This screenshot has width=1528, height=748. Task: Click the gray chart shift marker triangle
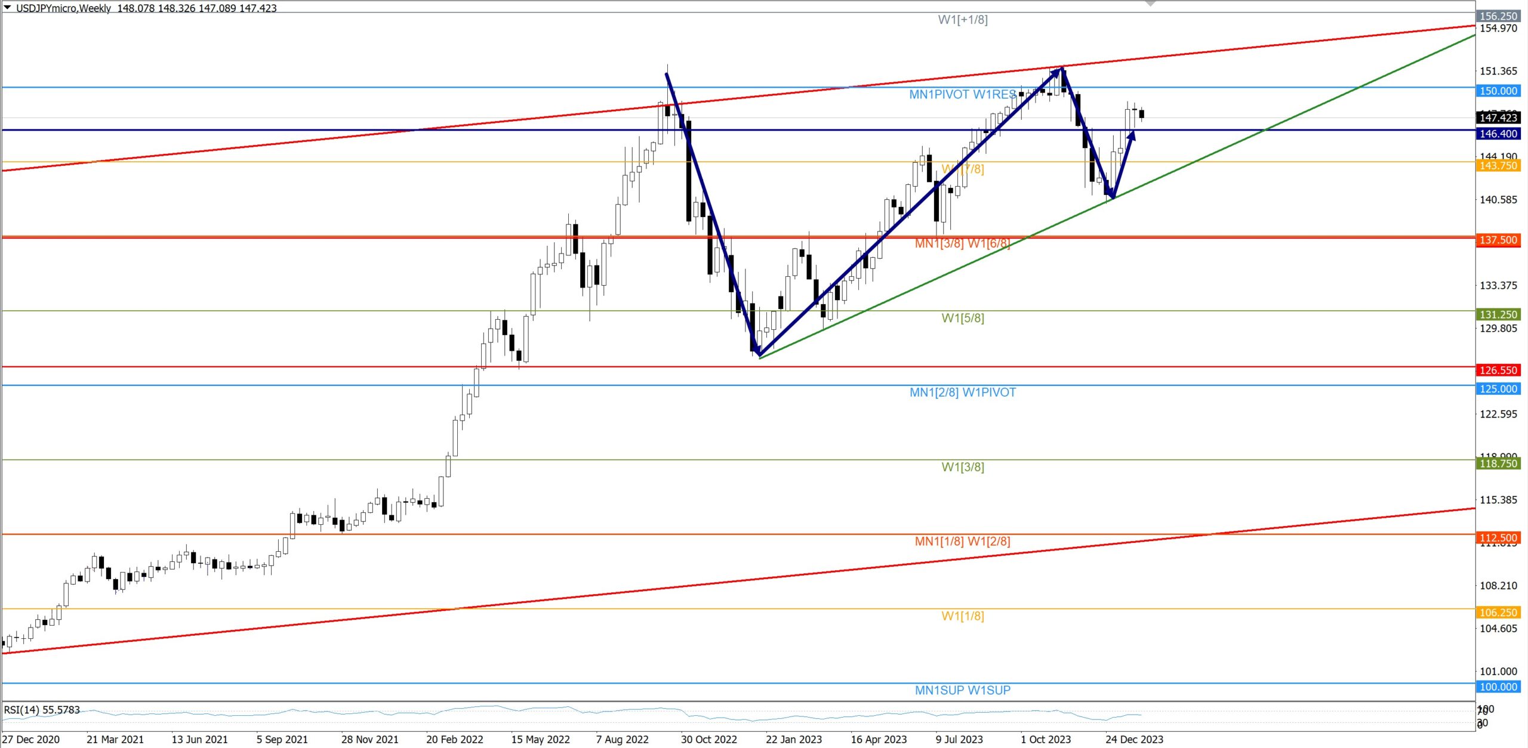click(x=1151, y=4)
